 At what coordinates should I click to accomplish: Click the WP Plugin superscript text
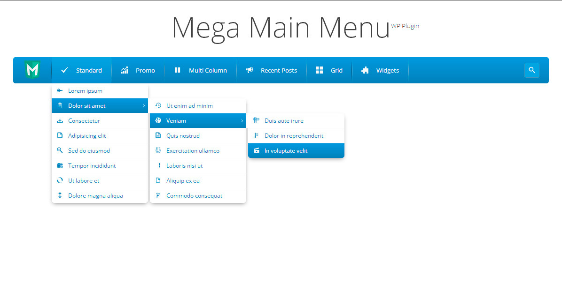click(405, 26)
